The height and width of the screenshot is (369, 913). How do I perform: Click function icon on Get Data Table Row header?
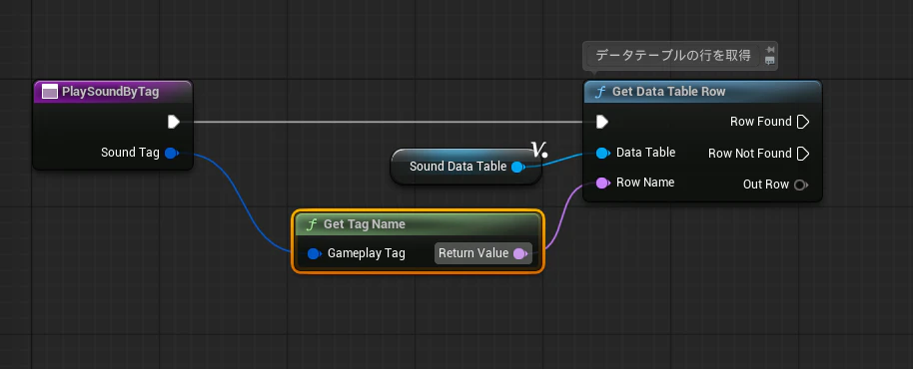(x=600, y=92)
